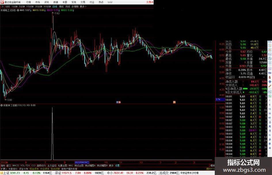The height and width of the screenshot is (175, 272).
Task: Open the 互动问答 tab
Action: [x=55, y=169]
